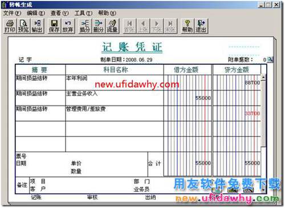Open the 工具(T) menu
Image resolution: width=285 pixels, height=208 pixels.
83,13
